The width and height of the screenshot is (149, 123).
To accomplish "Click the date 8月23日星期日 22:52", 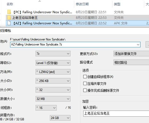I will 91,23.
